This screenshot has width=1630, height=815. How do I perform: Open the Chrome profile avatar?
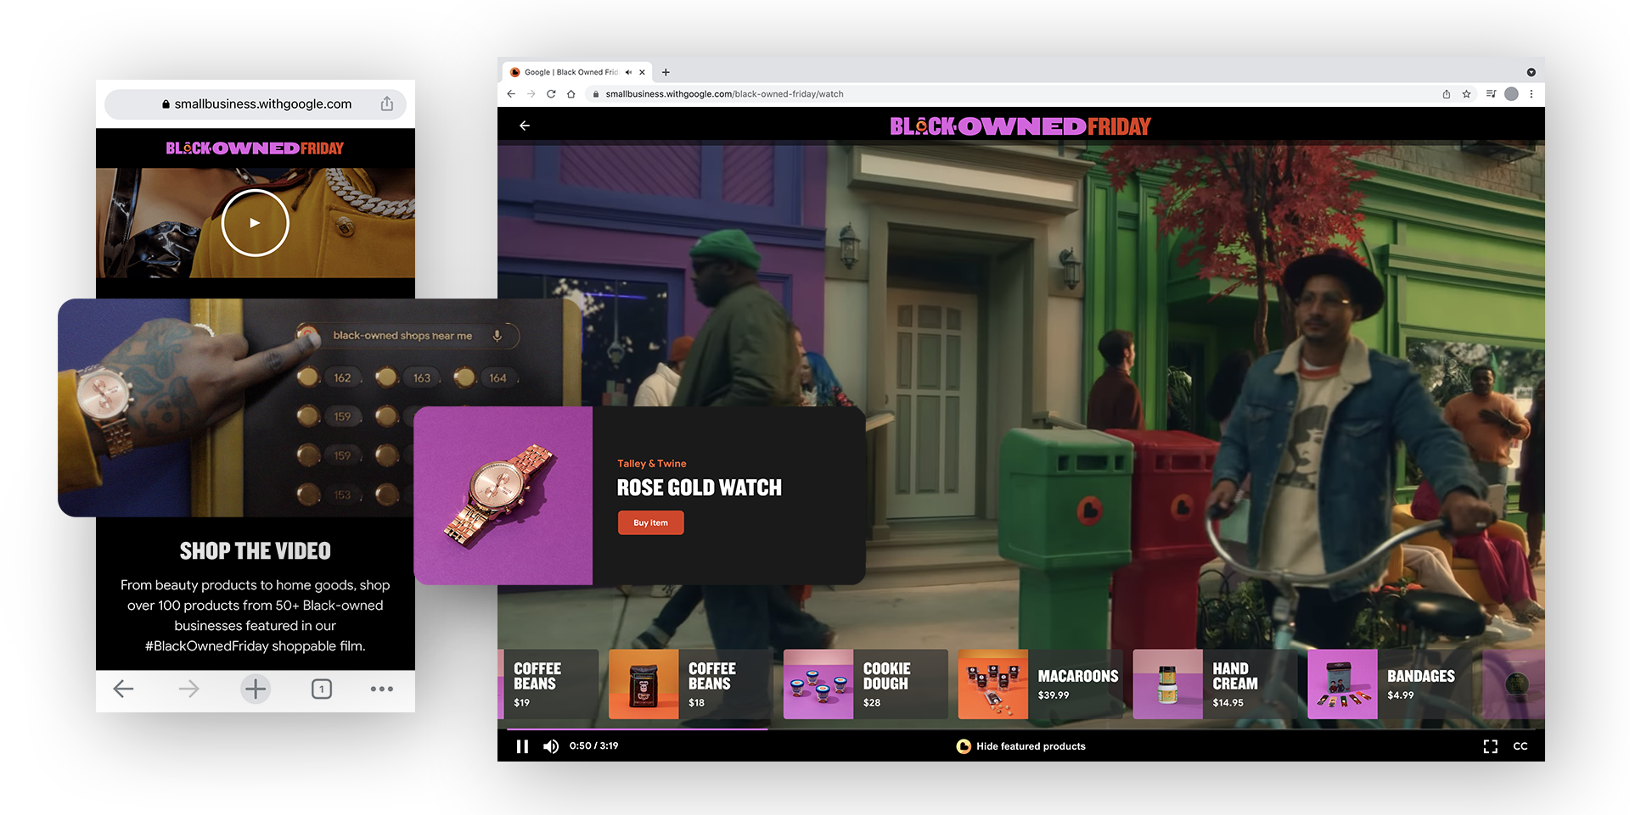tap(1511, 94)
